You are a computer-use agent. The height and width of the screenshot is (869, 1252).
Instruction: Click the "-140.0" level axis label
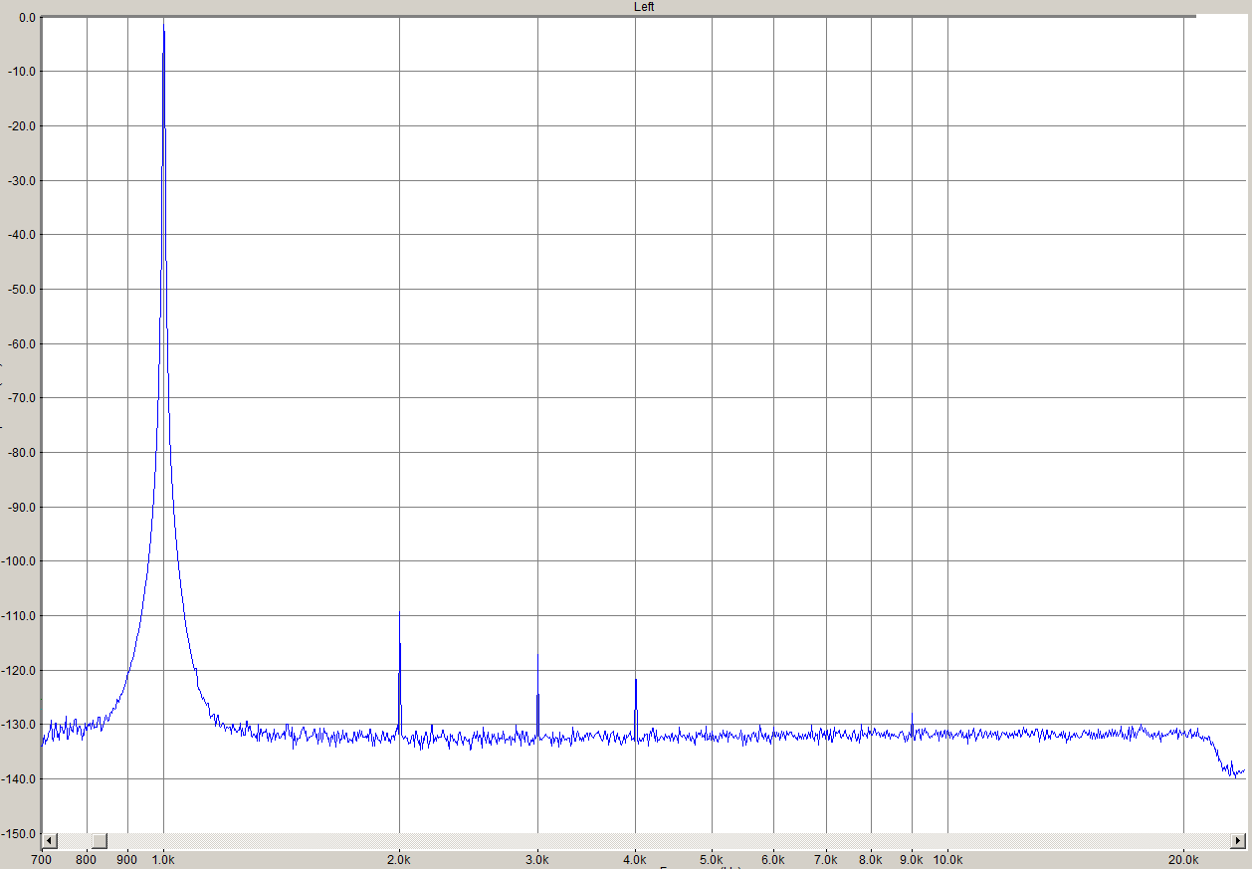coord(20,778)
